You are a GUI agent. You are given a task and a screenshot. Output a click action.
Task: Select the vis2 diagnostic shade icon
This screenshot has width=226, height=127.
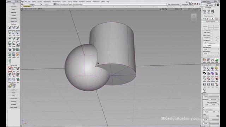[x=209, y=84]
